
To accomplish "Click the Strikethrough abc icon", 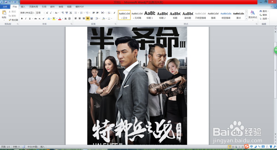I will [x=35, y=19].
